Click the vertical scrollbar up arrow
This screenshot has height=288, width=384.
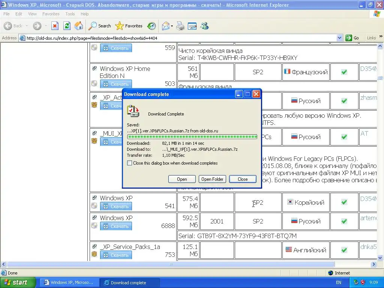[x=380, y=46]
